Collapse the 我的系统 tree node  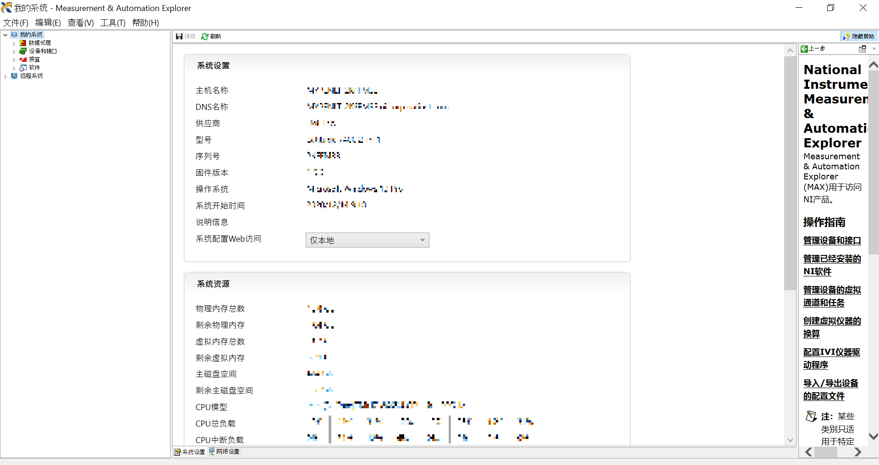pos(5,35)
